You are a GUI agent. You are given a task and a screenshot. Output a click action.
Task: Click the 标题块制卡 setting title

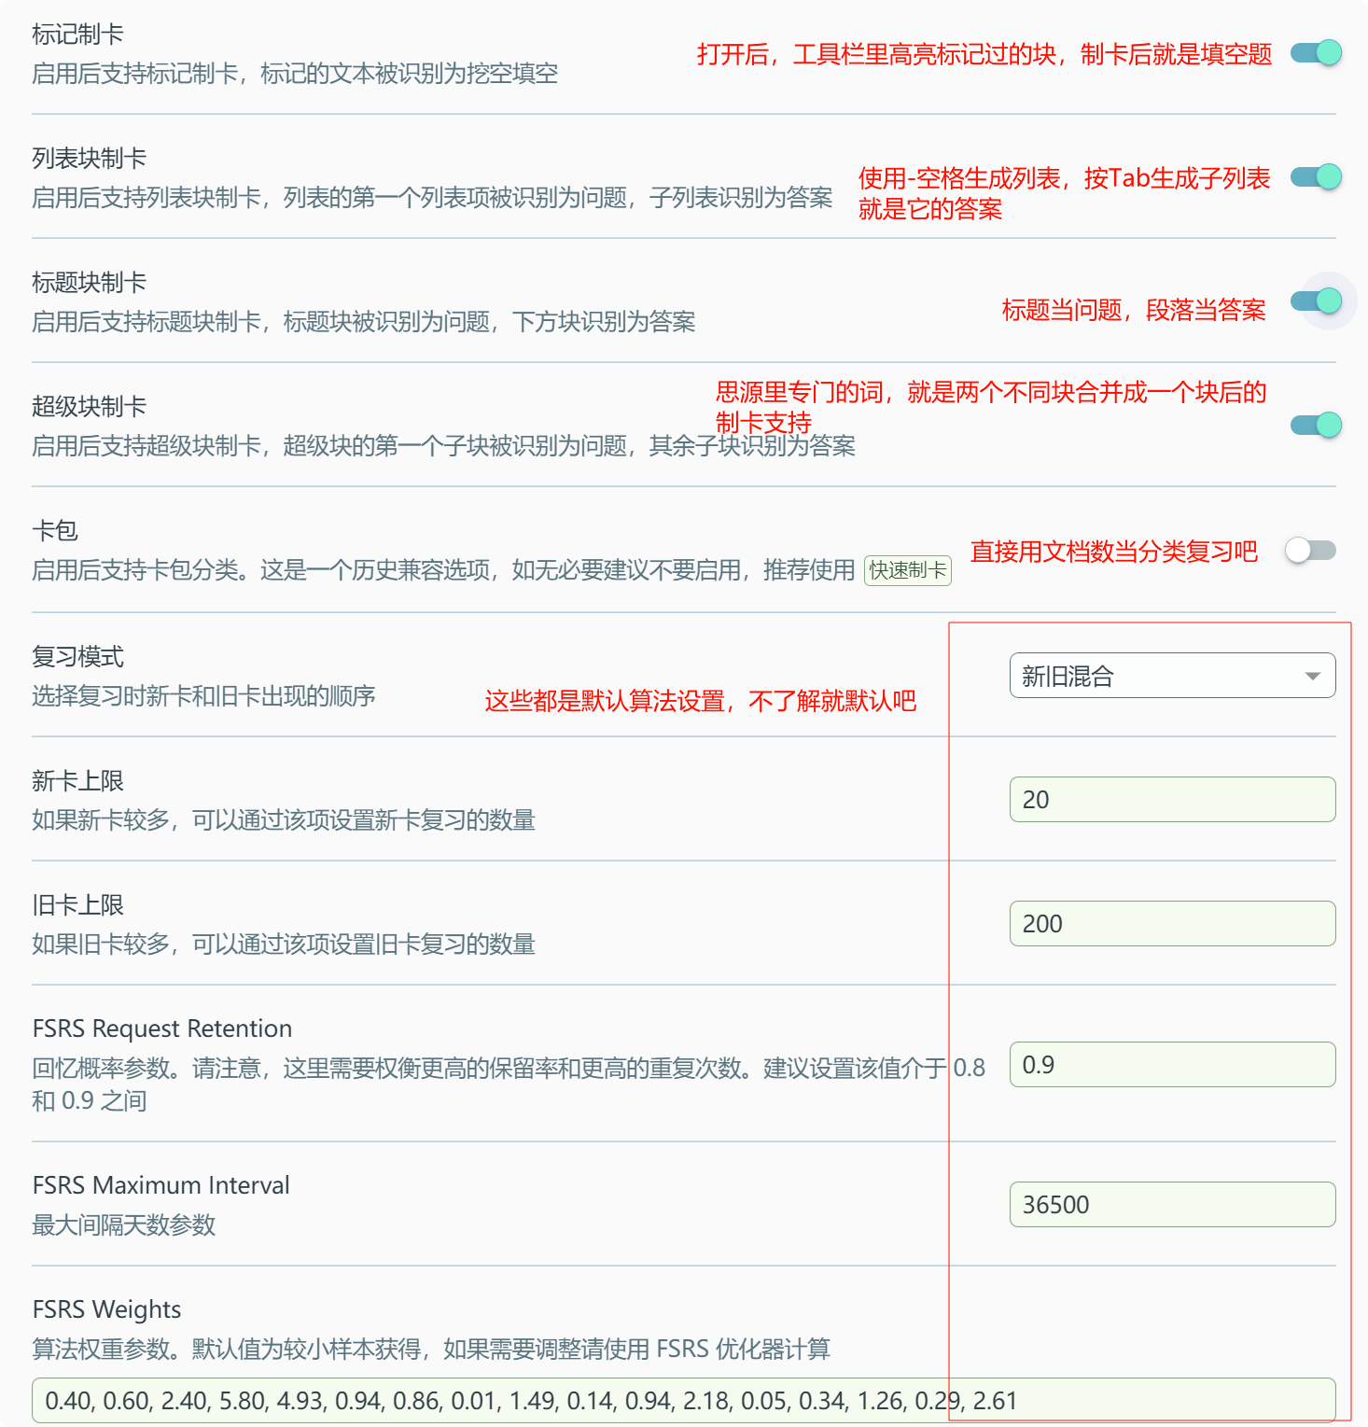89,283
